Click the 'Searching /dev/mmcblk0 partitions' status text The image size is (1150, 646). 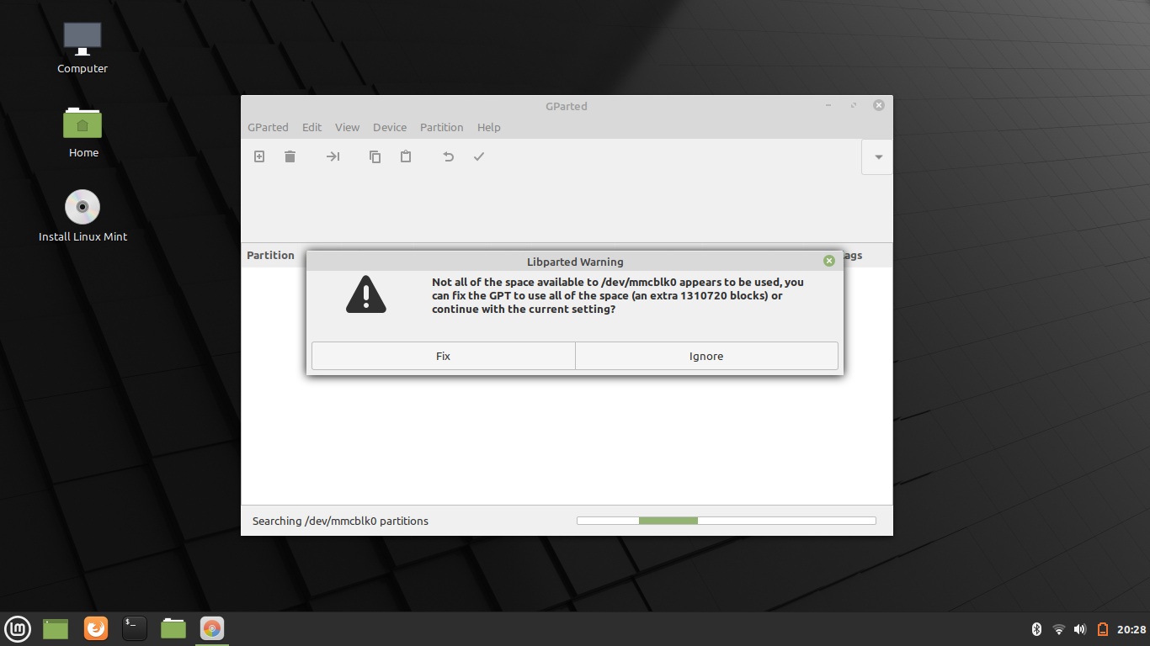(340, 521)
